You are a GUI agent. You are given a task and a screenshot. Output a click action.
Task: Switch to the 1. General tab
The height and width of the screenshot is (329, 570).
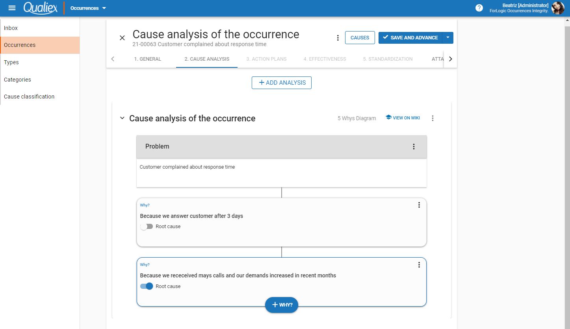coord(147,59)
